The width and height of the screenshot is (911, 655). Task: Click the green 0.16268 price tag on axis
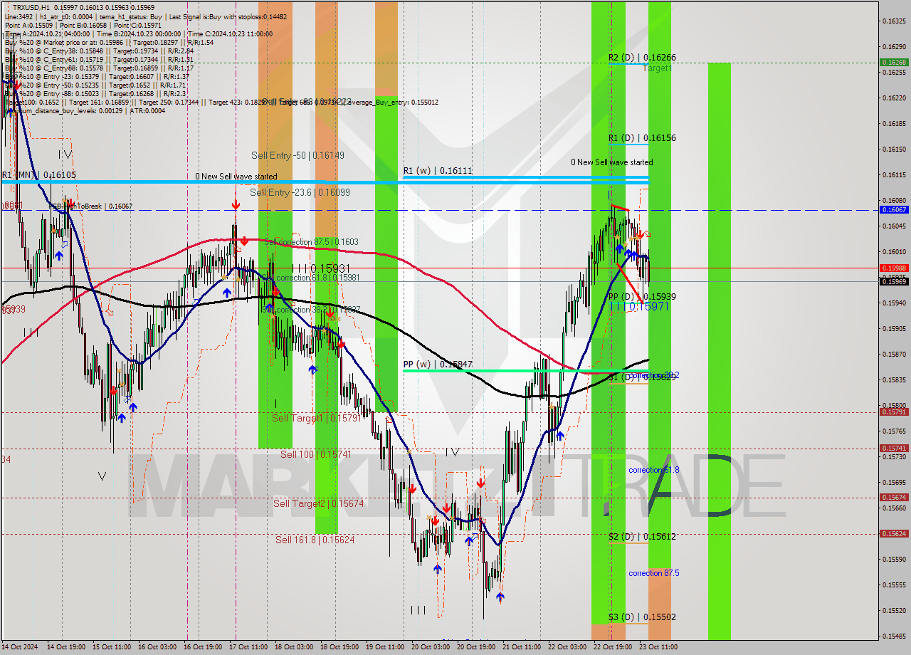[894, 63]
